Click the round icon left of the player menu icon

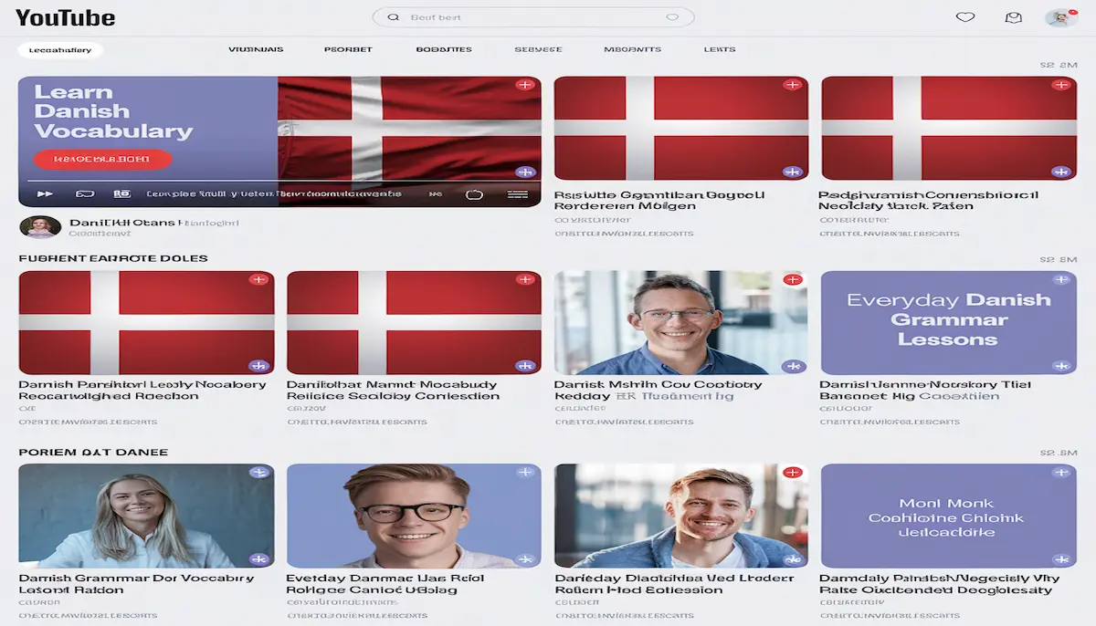[x=473, y=194]
